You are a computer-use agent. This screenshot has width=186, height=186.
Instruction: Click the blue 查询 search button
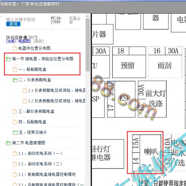[13, 24]
